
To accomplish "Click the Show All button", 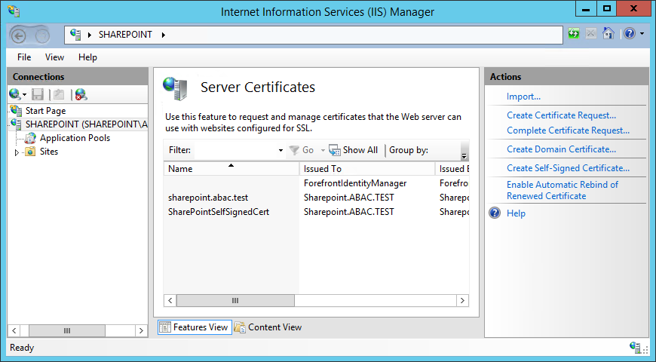I will [x=354, y=150].
